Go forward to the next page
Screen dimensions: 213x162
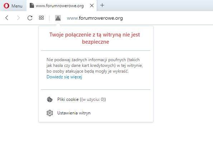[x=18, y=18]
